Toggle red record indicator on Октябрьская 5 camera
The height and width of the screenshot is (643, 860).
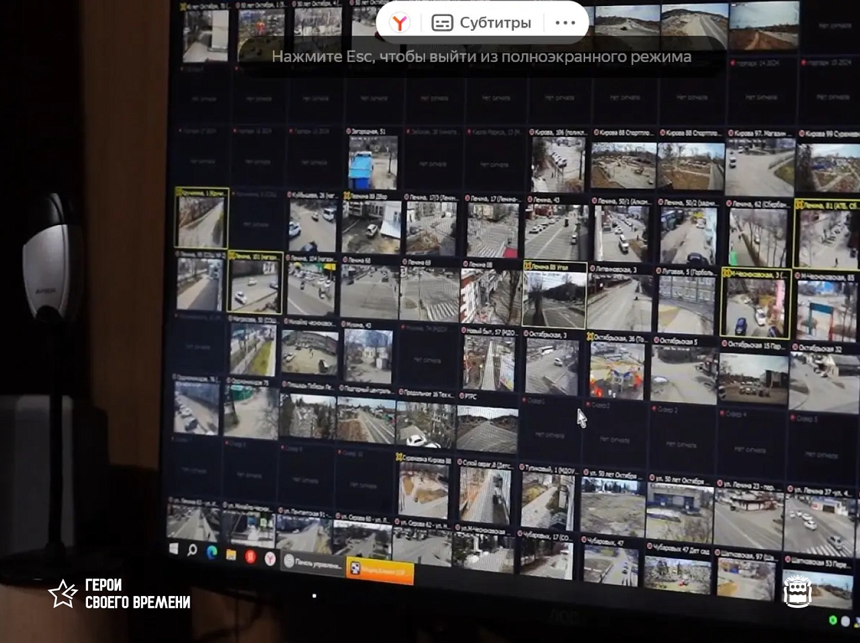(x=655, y=341)
